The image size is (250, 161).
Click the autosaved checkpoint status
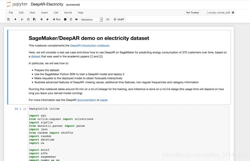73,5
